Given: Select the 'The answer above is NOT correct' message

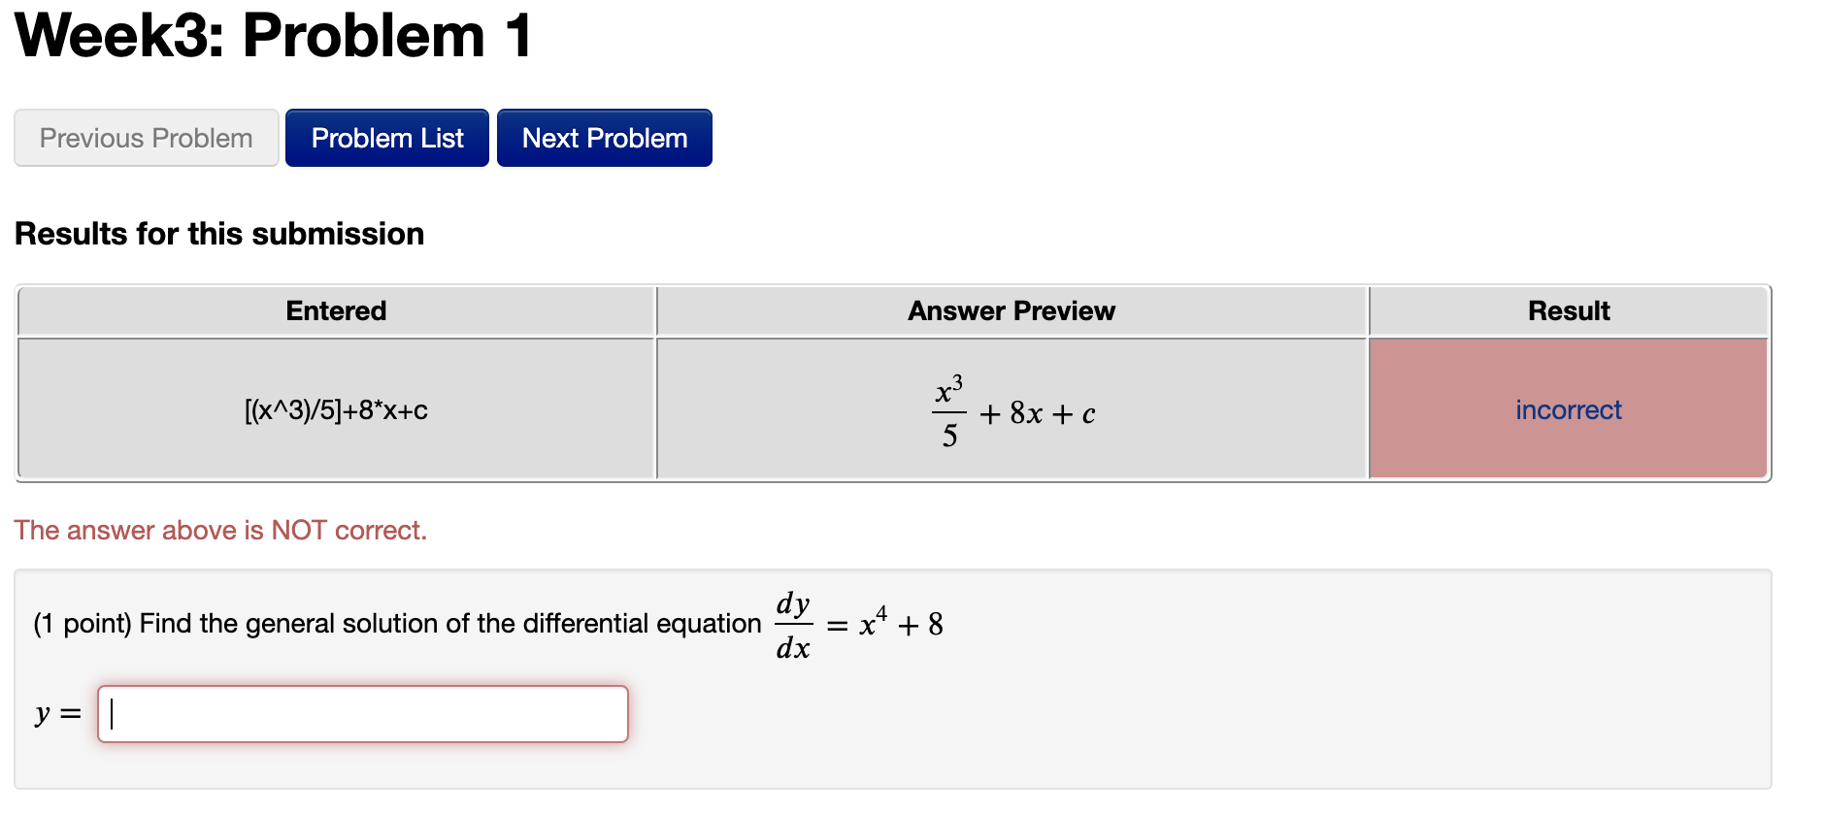Looking at the screenshot, I should (220, 530).
